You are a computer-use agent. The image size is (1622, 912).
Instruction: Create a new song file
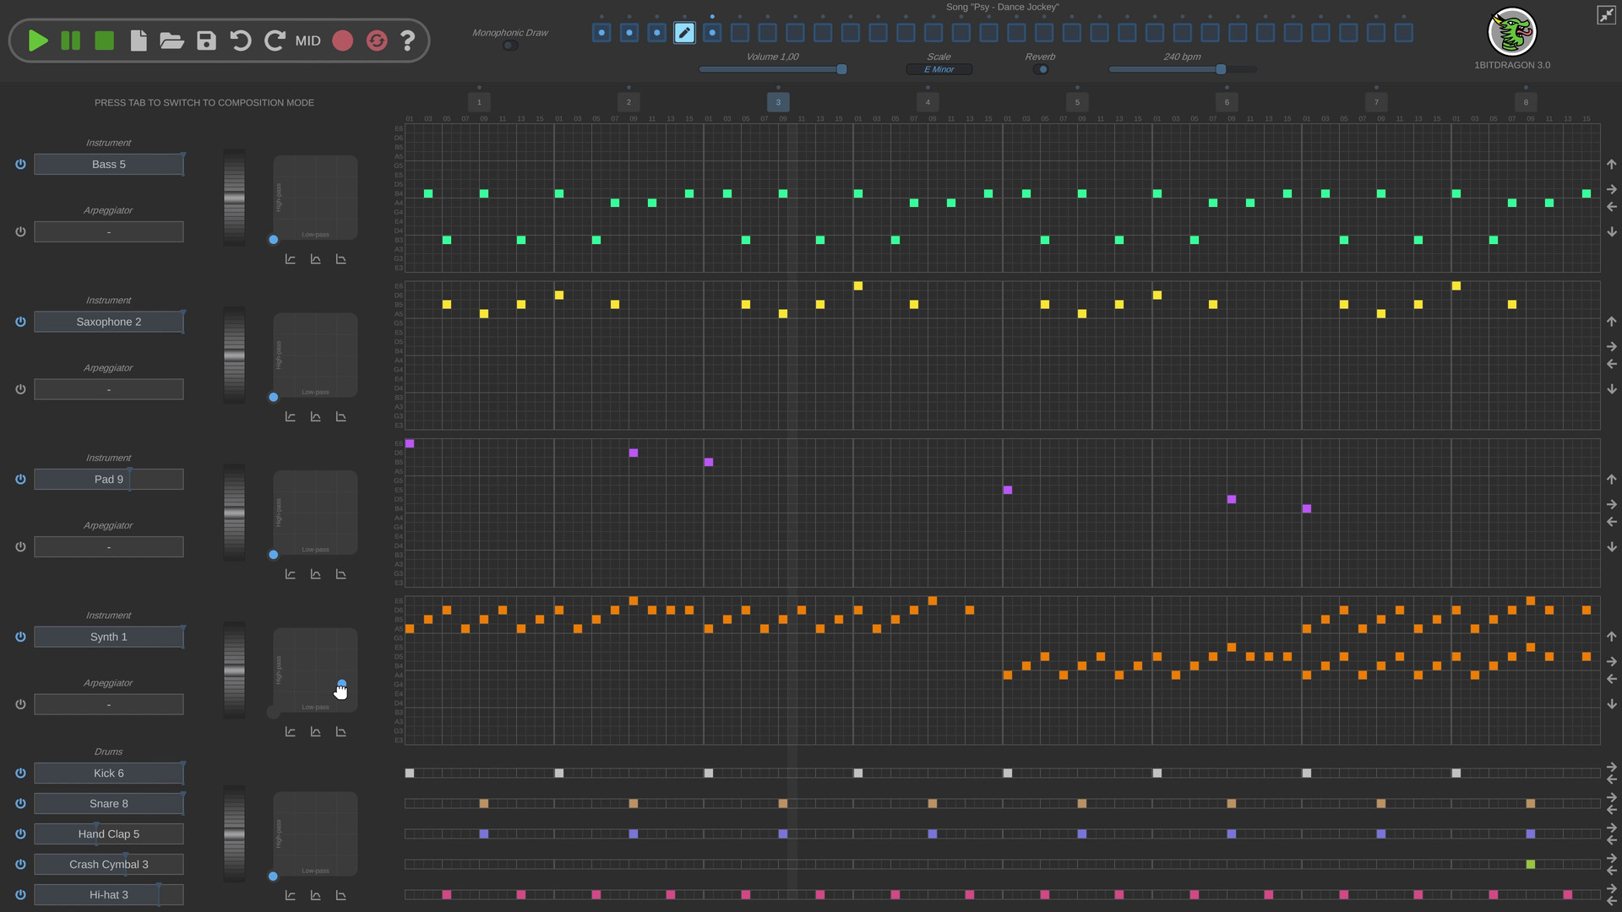click(139, 41)
